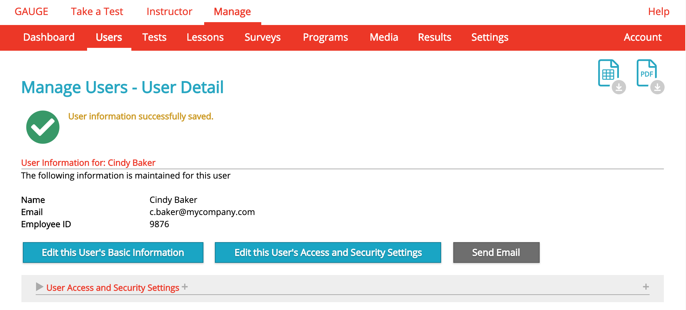Click Edit this User's Access and Security Settings
Screen dimensions: 686x310
coord(328,252)
